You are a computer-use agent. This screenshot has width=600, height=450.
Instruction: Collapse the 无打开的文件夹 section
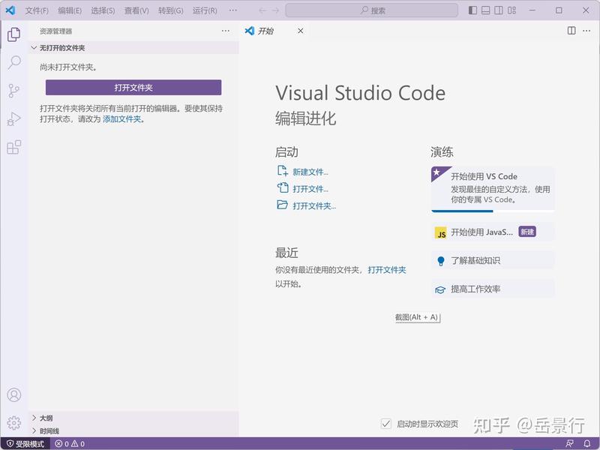tap(134, 48)
